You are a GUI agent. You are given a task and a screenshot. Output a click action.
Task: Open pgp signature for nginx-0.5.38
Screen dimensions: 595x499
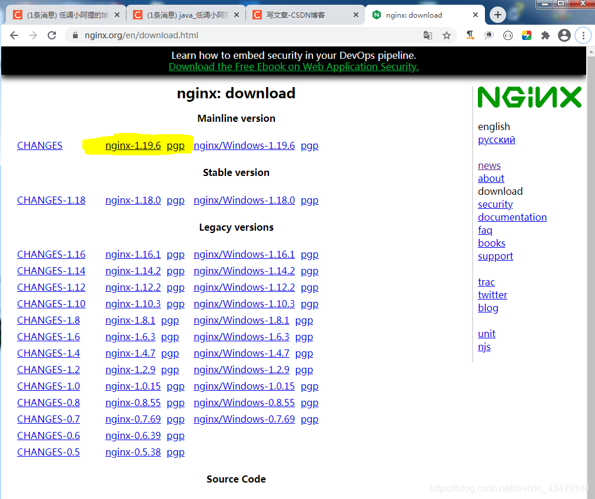176,453
